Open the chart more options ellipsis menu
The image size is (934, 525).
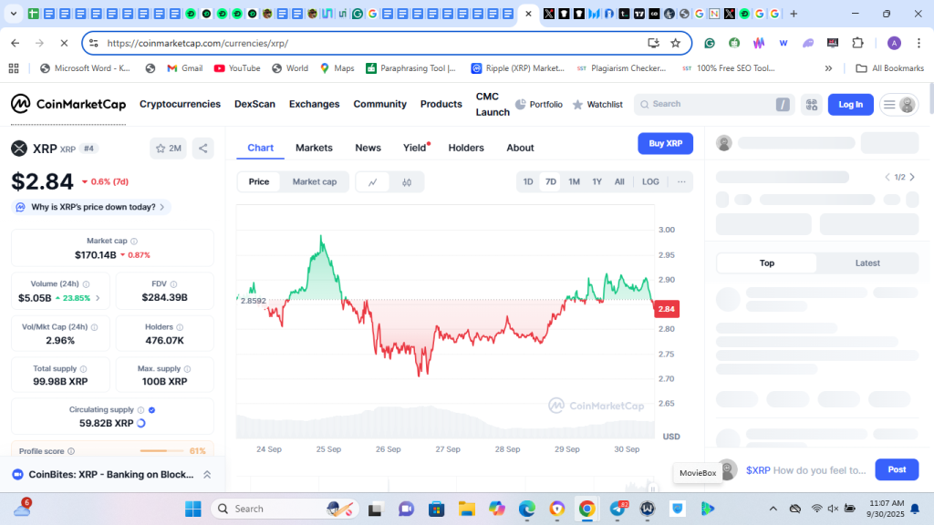(680, 181)
